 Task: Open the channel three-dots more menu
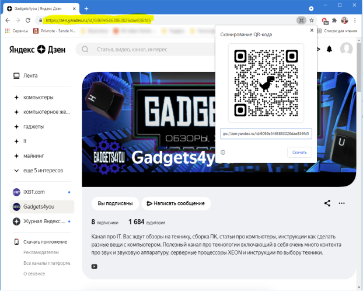pos(342,203)
